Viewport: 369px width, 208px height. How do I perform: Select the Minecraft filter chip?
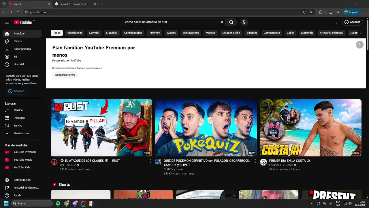(307, 33)
